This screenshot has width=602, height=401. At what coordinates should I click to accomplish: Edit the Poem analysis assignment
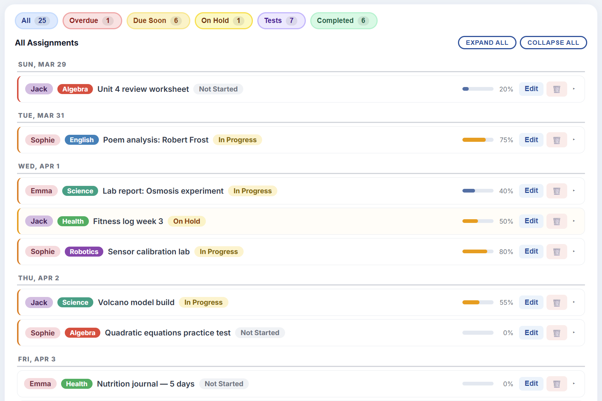[x=531, y=140]
